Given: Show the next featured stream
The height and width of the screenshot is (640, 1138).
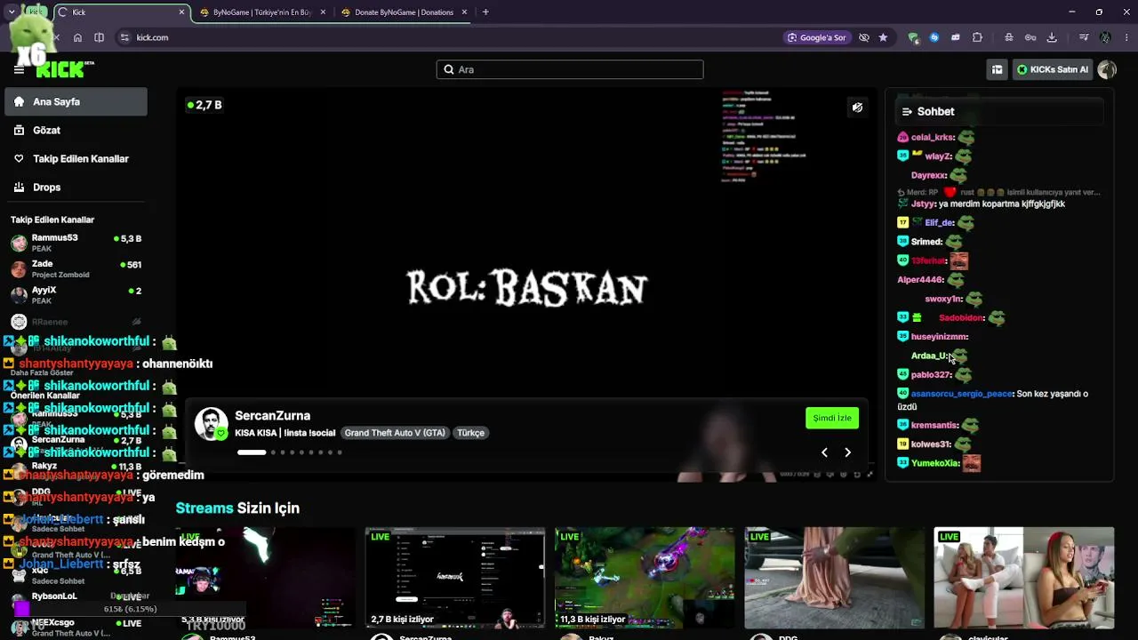Looking at the screenshot, I should click(847, 452).
